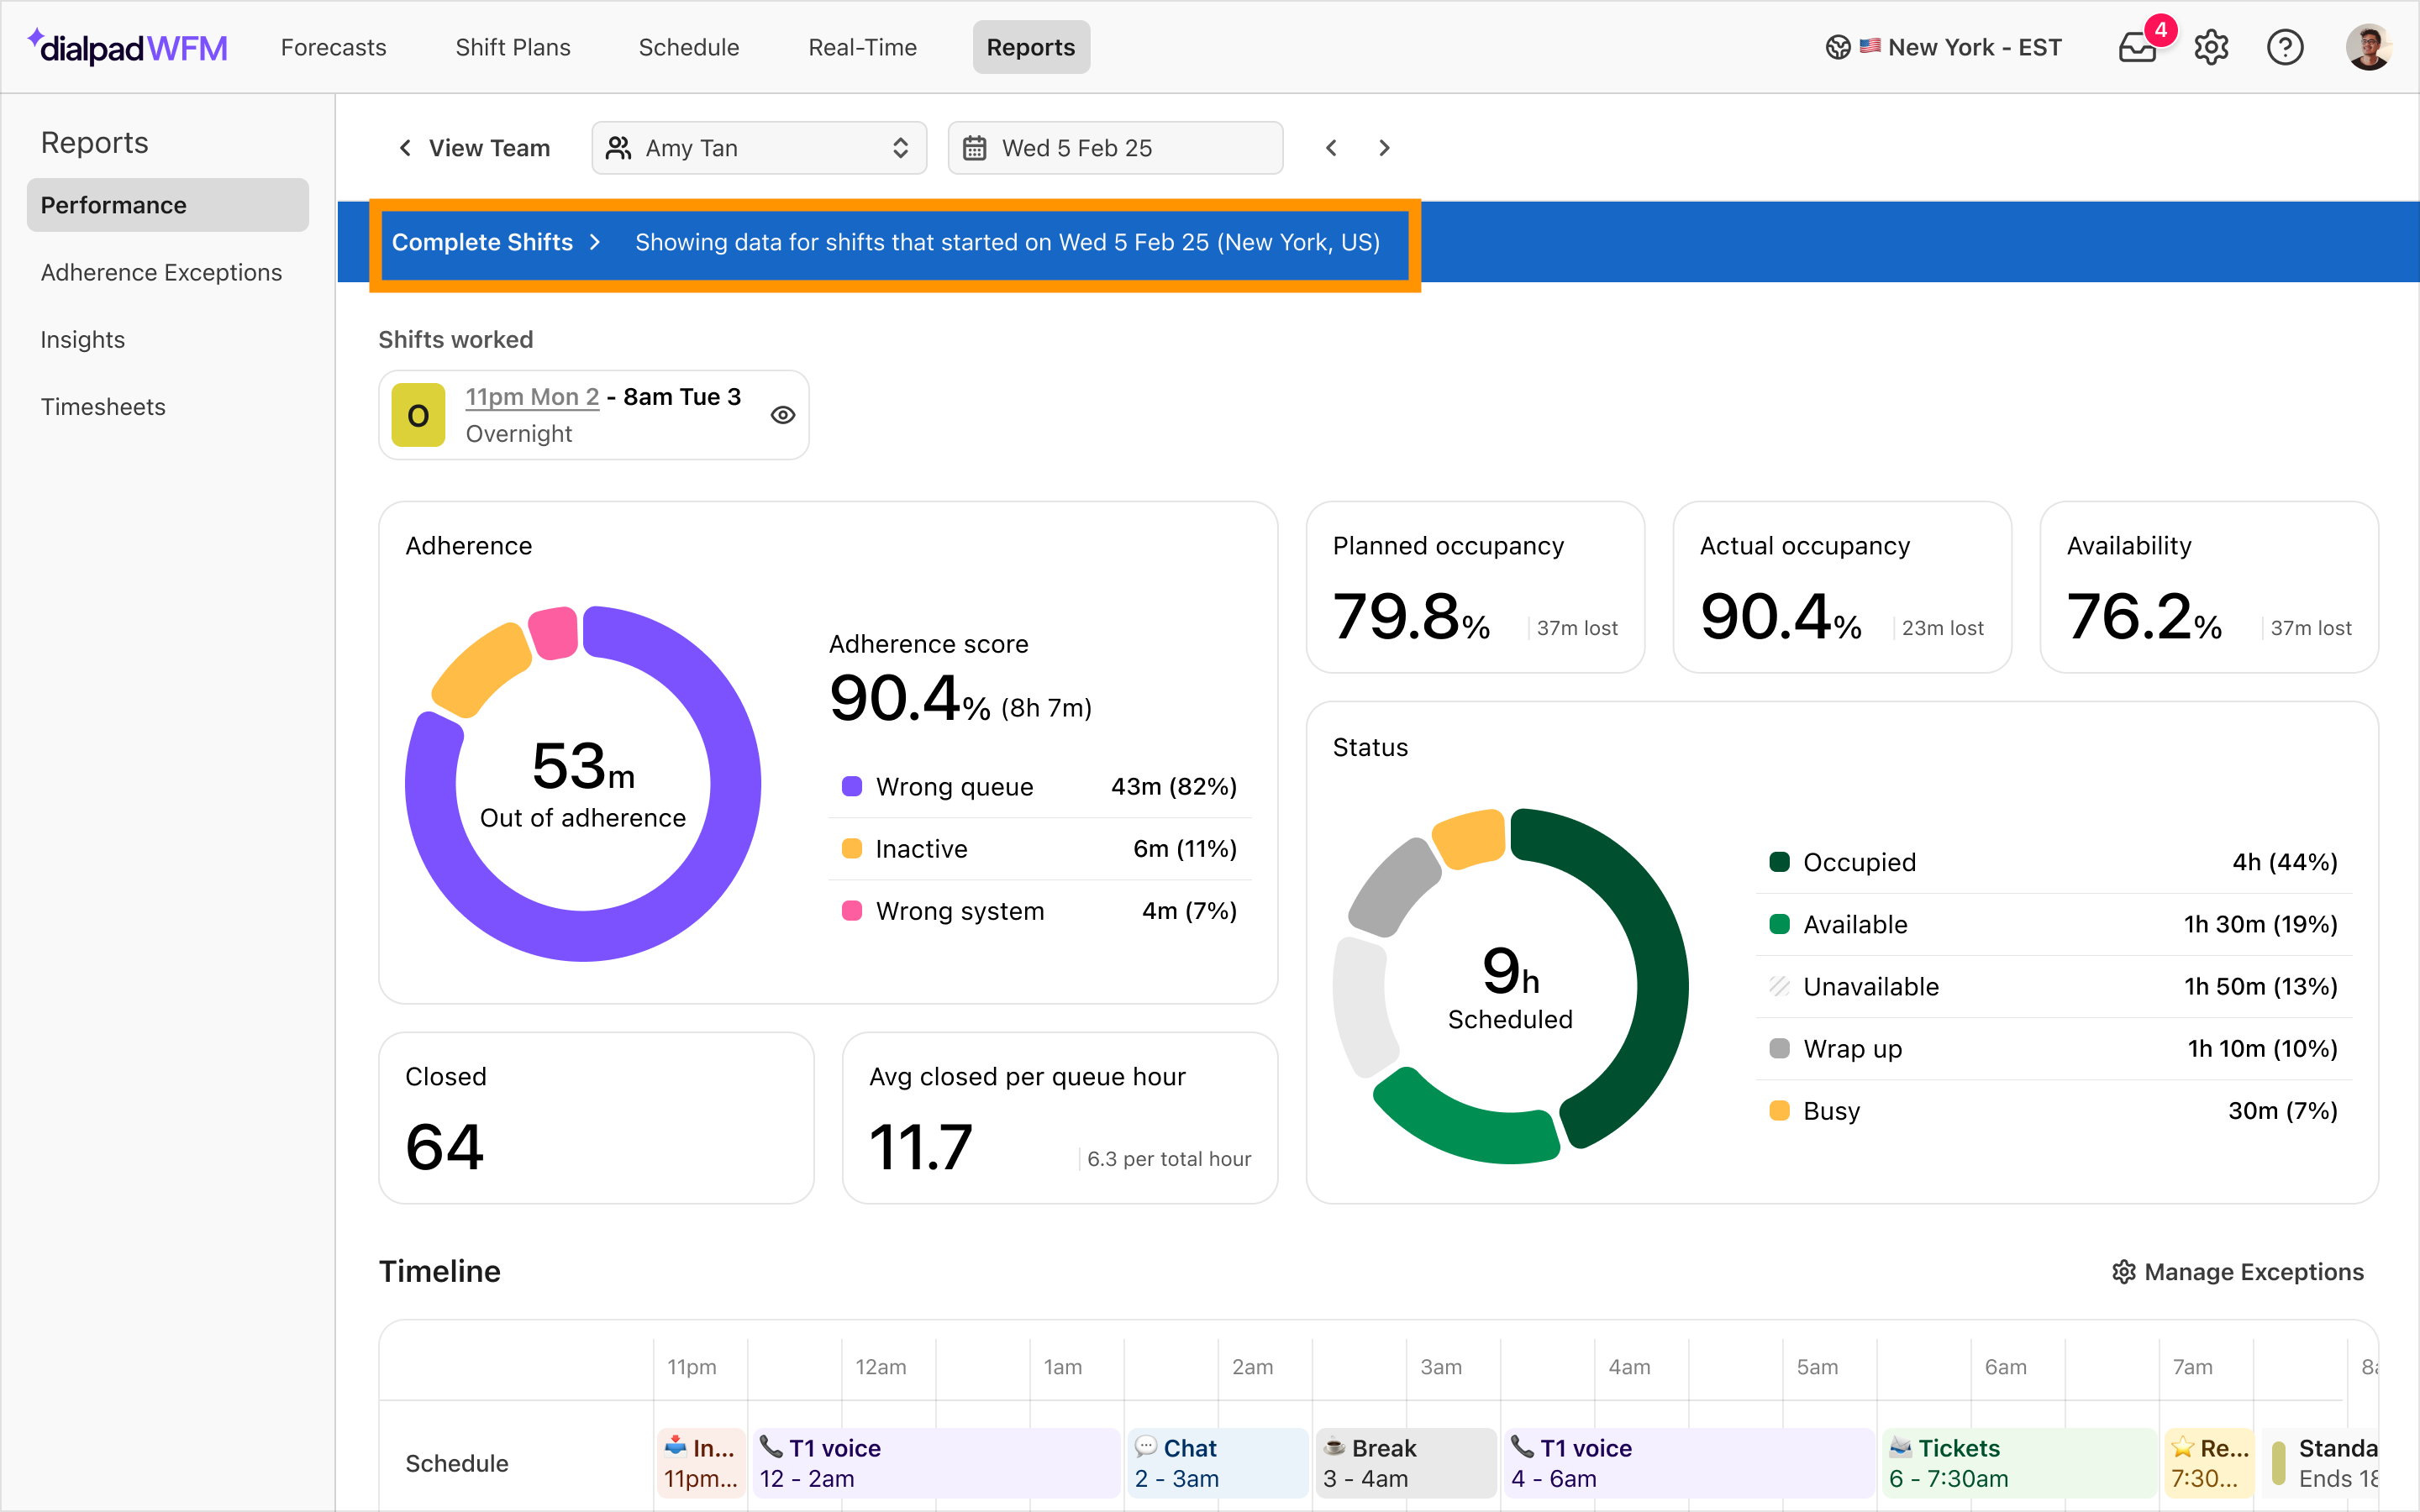Click the Tickets 6 - 7:30am block

coord(2018,1463)
